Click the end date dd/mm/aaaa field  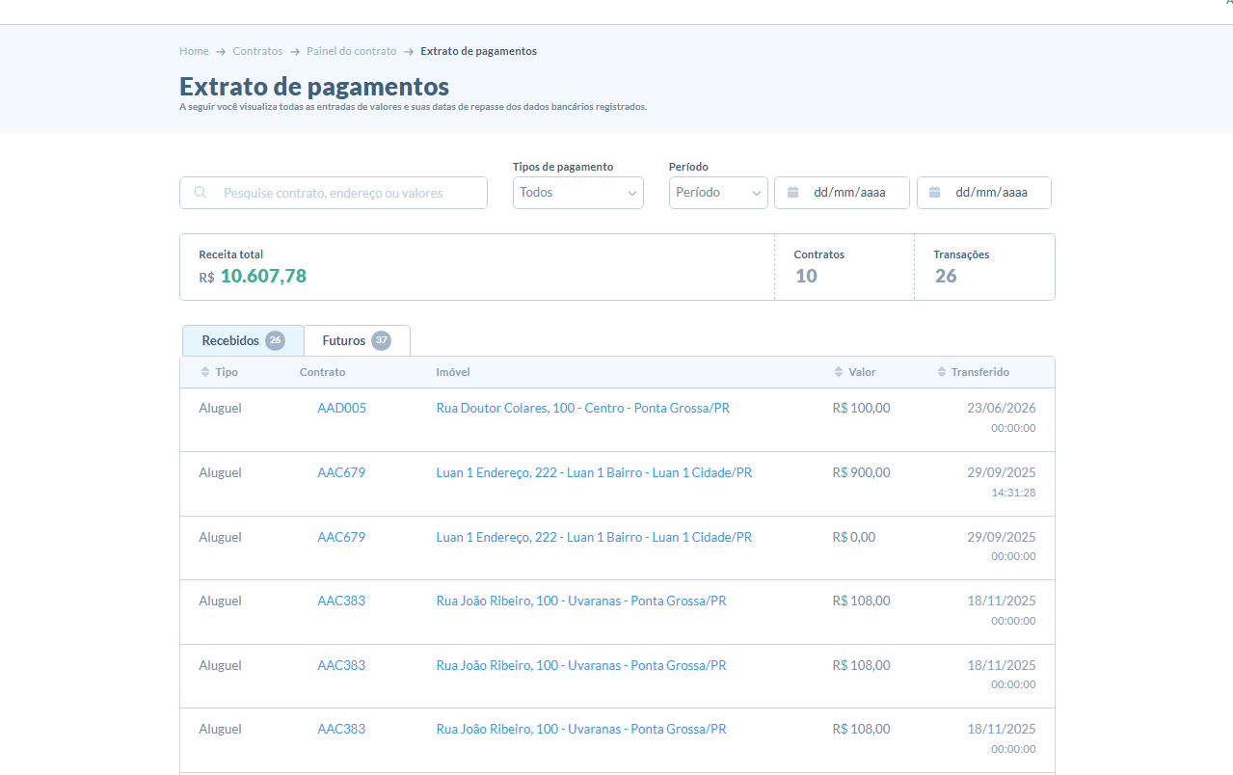point(984,193)
